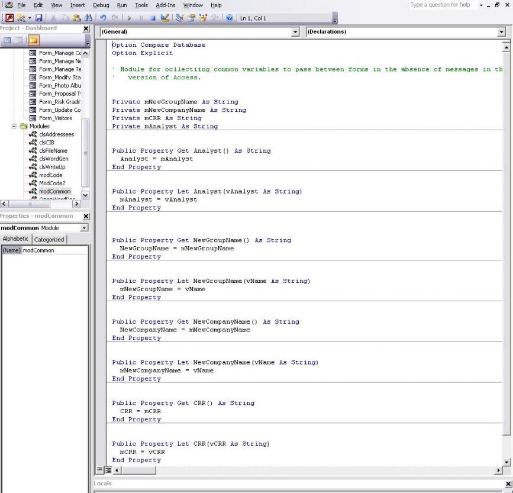Switch to Procedure View button

99,470
